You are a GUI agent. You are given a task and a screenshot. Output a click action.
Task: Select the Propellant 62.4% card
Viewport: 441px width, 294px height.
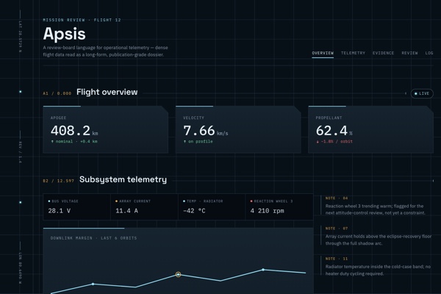point(370,129)
